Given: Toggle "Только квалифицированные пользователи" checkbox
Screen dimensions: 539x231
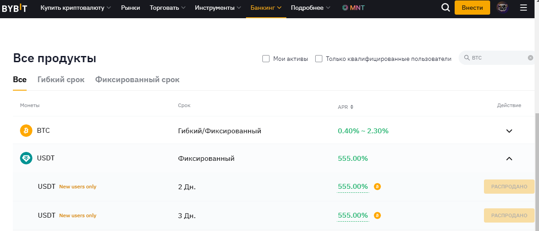Looking at the screenshot, I should pyautogui.click(x=318, y=59).
